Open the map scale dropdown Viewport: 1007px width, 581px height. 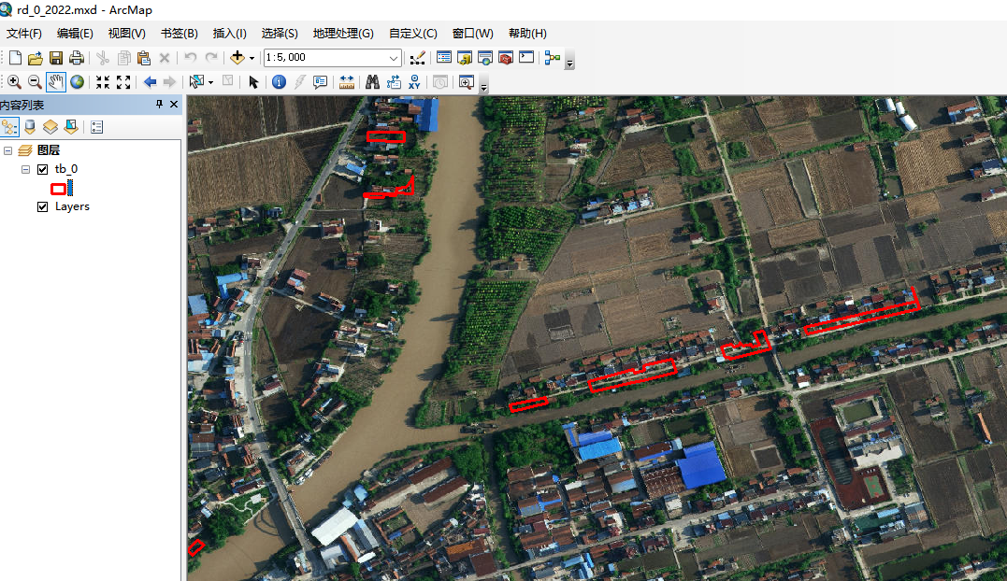tap(394, 58)
